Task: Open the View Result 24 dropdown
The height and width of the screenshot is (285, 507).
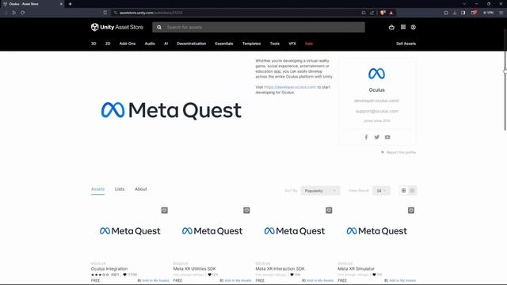Action: [381, 191]
